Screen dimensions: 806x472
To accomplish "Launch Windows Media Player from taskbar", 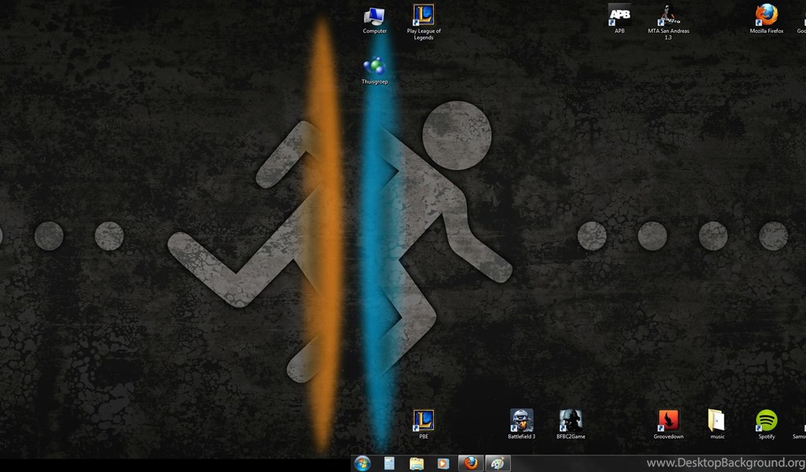I will click(x=442, y=463).
